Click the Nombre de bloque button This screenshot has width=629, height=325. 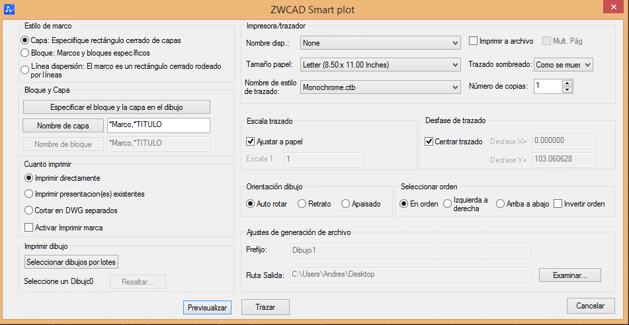coord(63,144)
